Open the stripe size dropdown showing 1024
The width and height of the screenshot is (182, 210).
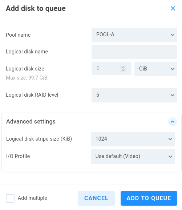point(133,139)
